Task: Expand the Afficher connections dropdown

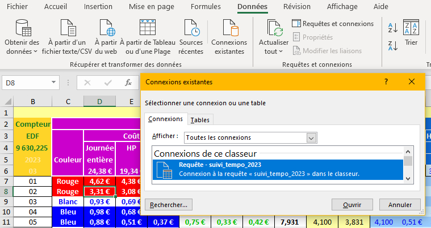Action: 311,137
